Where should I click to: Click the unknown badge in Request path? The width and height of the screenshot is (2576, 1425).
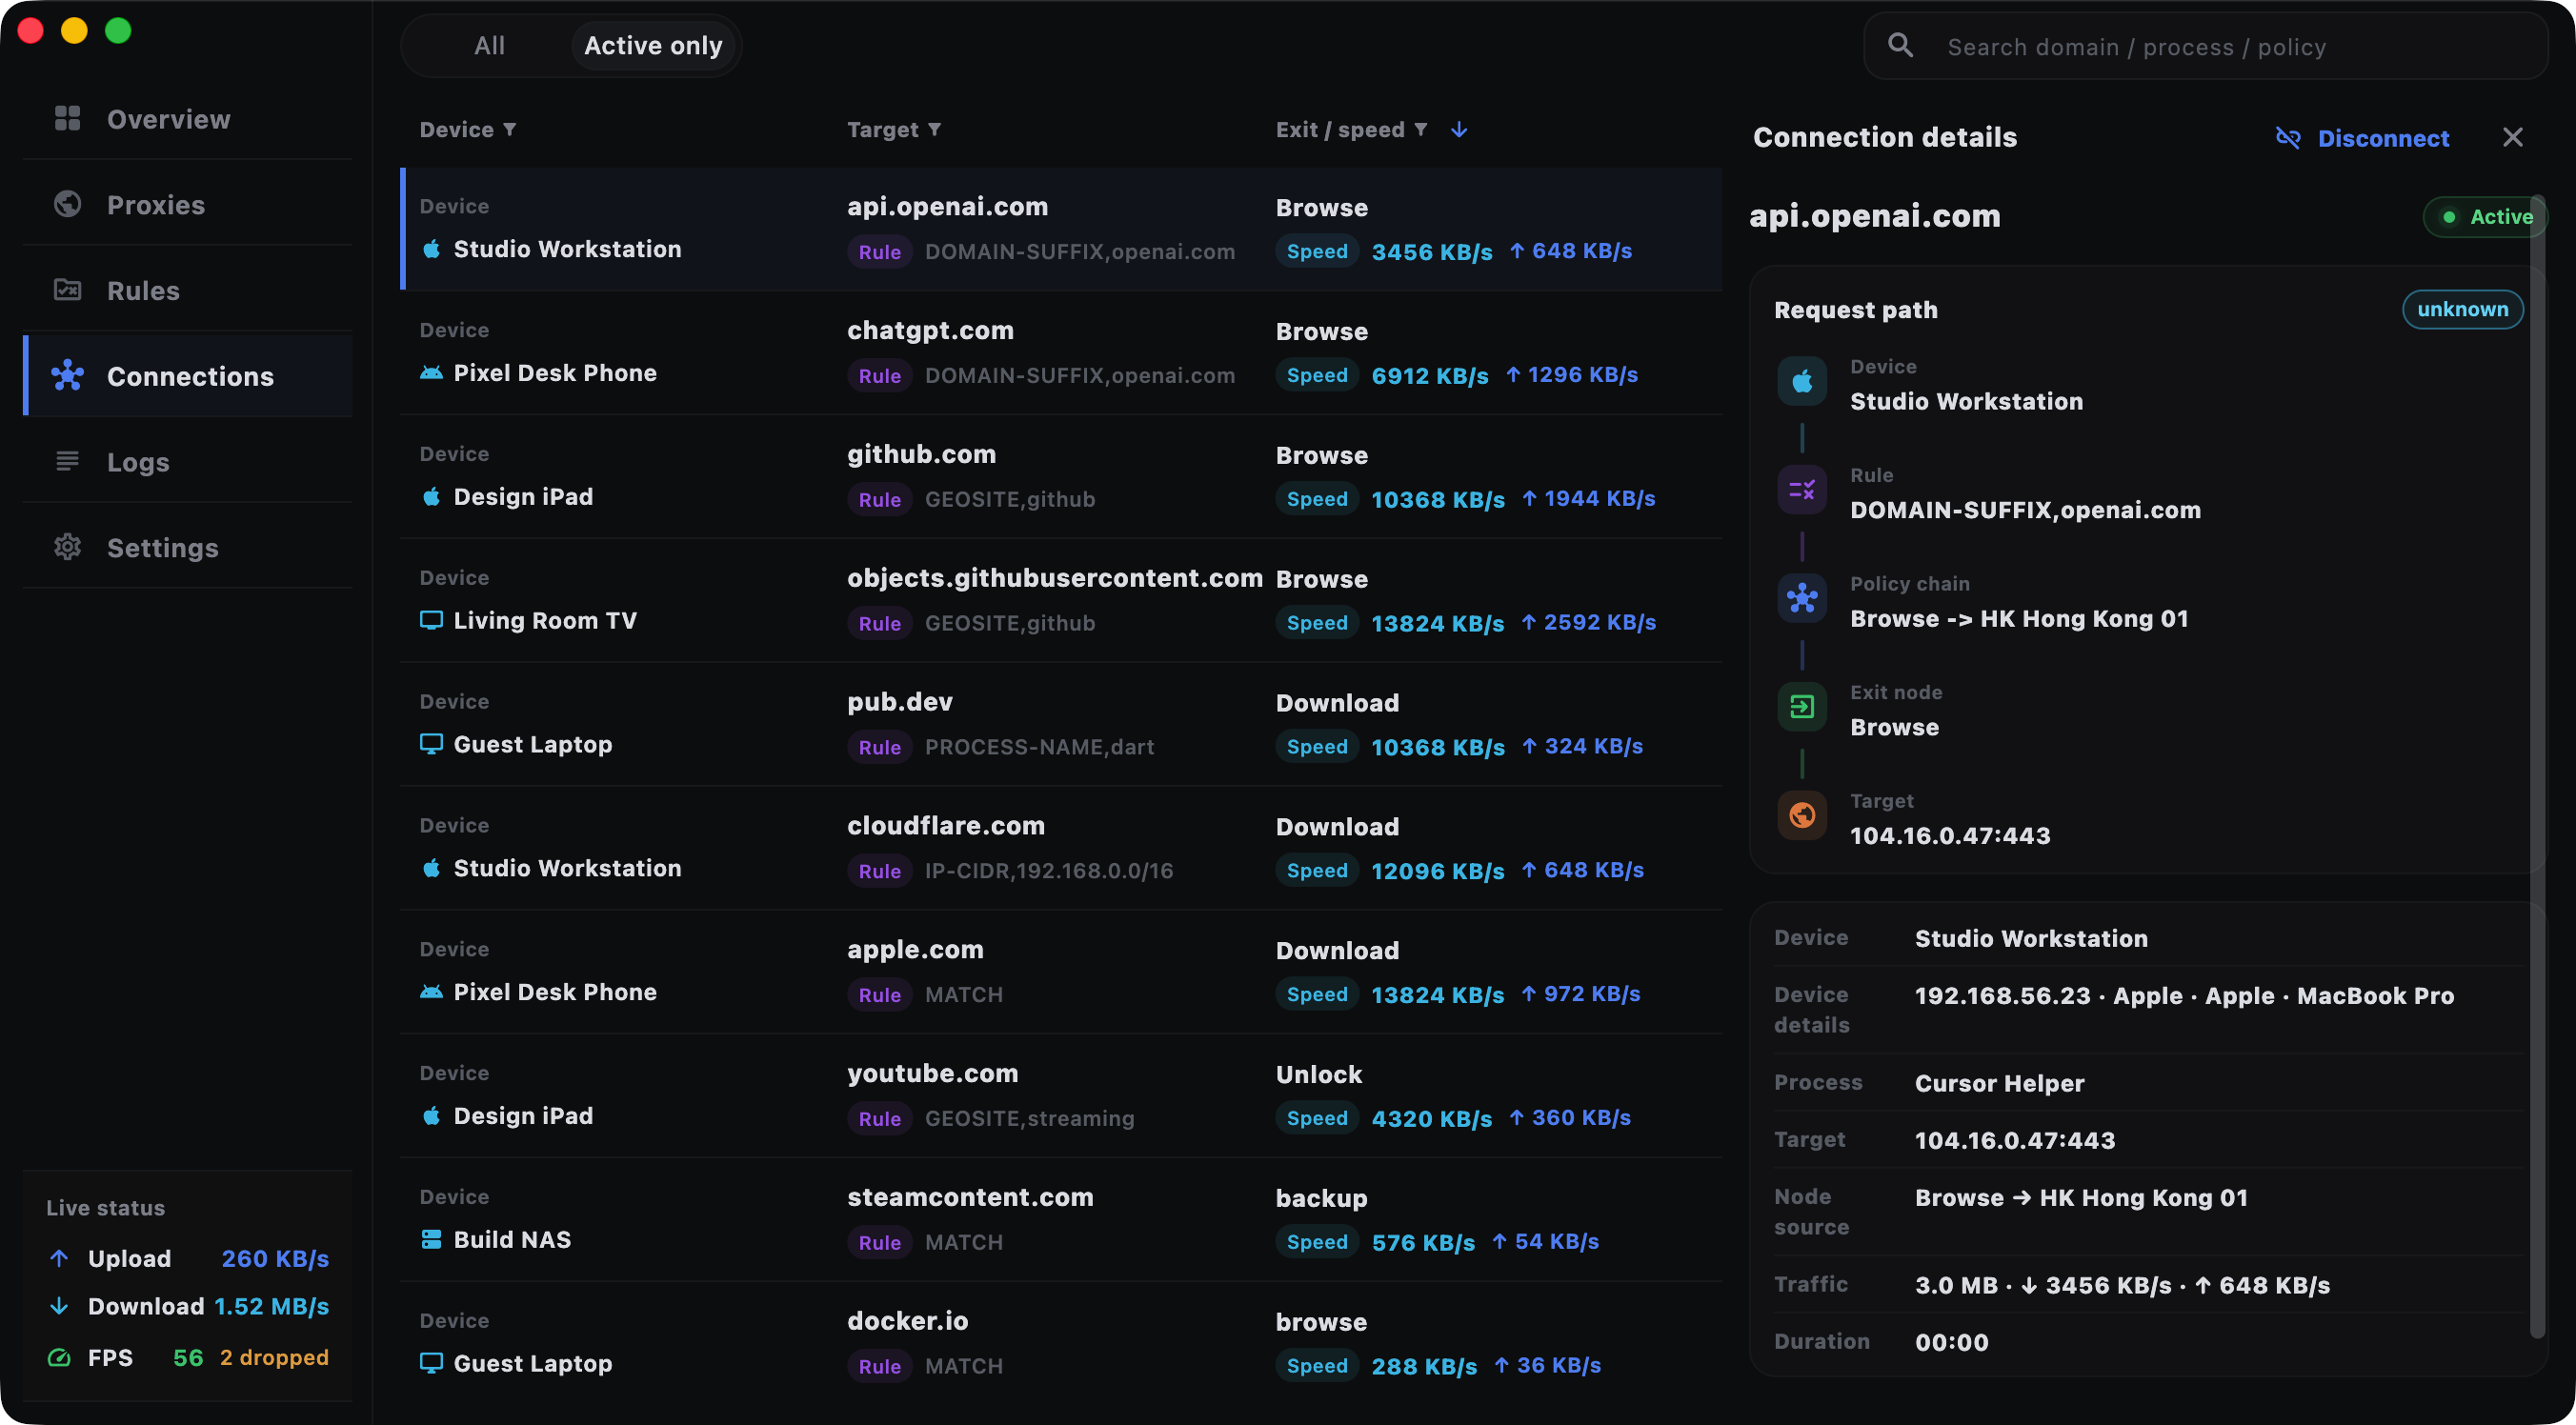point(2462,309)
